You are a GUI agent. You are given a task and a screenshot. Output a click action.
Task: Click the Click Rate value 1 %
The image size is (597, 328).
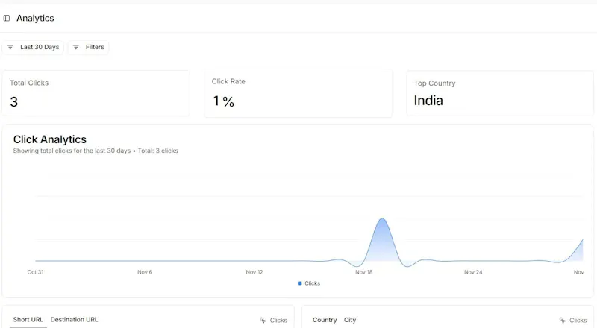pos(223,101)
